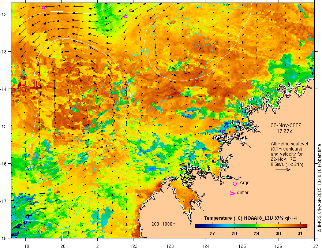Image resolution: width=322 pixels, height=249 pixels.
Task: Click the latitude axis label -12
Action: [4, 14]
